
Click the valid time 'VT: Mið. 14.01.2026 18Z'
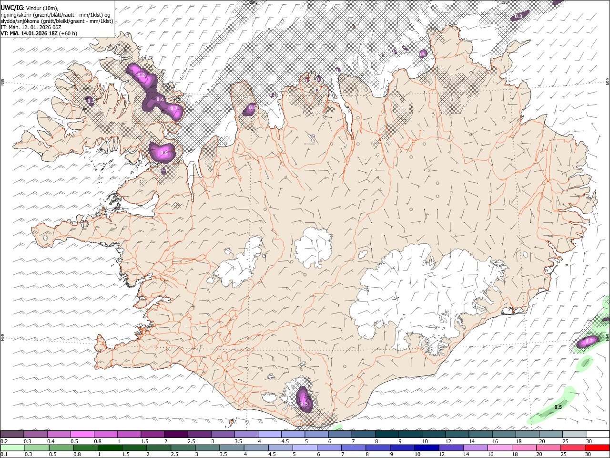tap(29, 33)
